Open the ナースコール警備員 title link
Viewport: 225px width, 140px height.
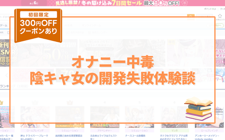click(135, 136)
